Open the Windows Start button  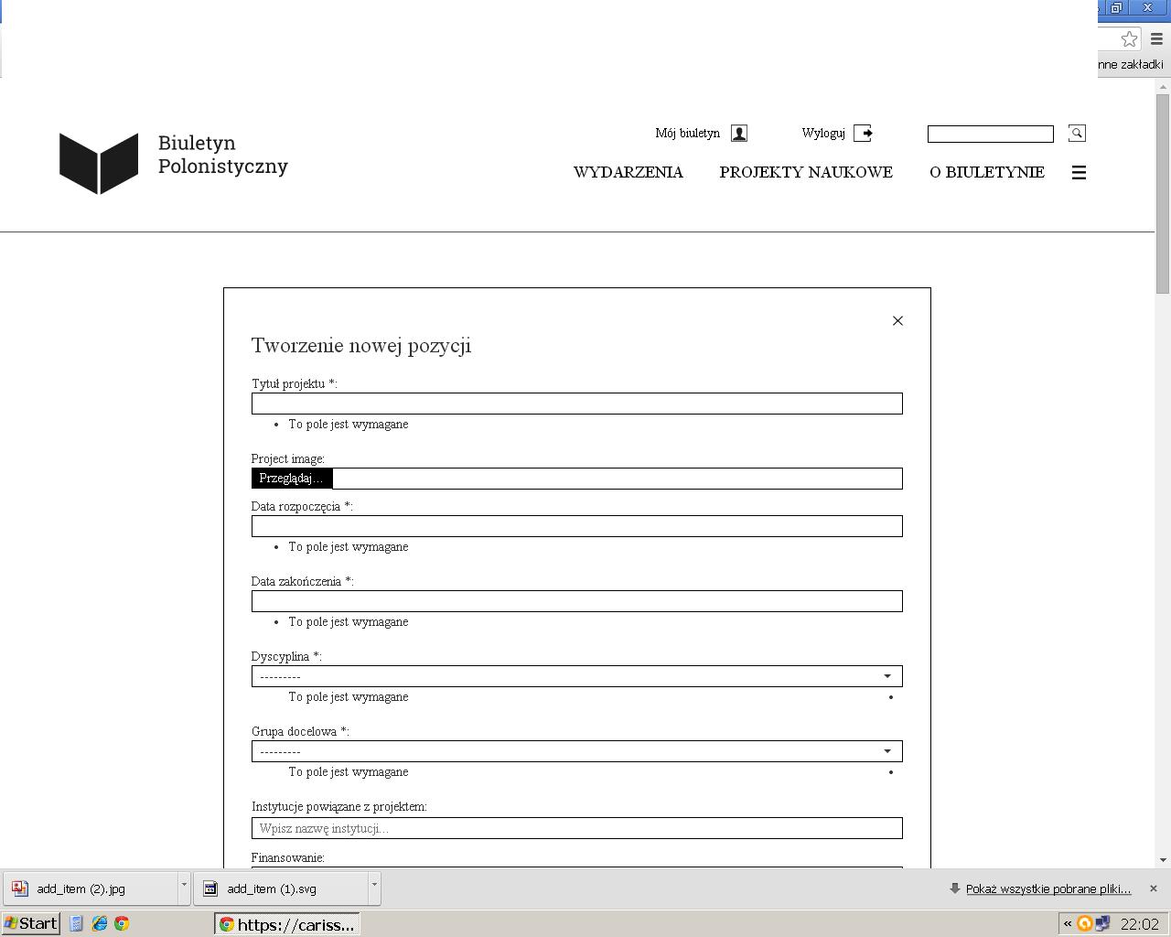(30, 923)
